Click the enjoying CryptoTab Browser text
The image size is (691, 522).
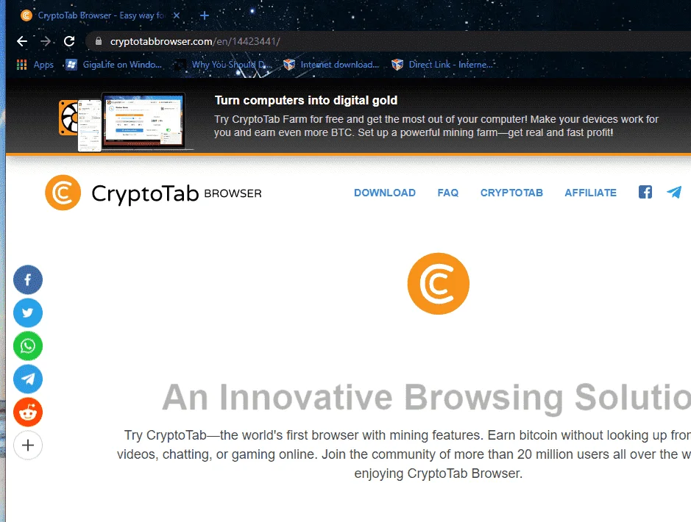coord(438,473)
